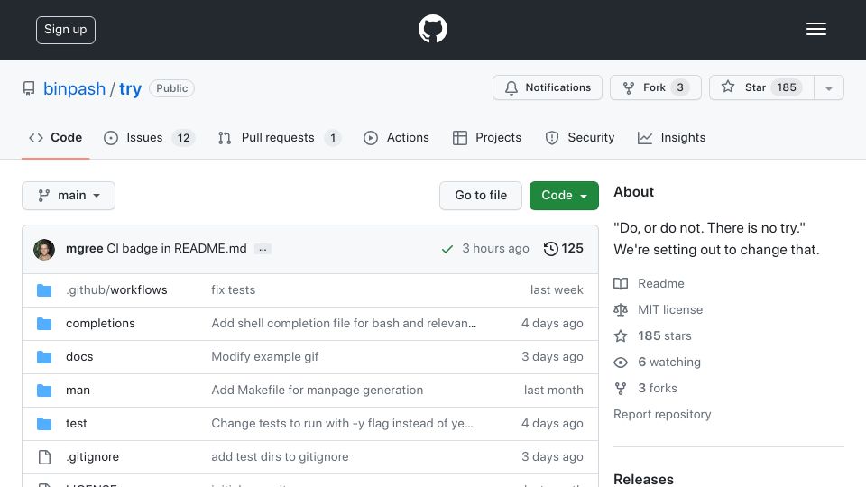This screenshot has height=487, width=866.
Task: Star the repository with Star button
Action: (x=761, y=87)
